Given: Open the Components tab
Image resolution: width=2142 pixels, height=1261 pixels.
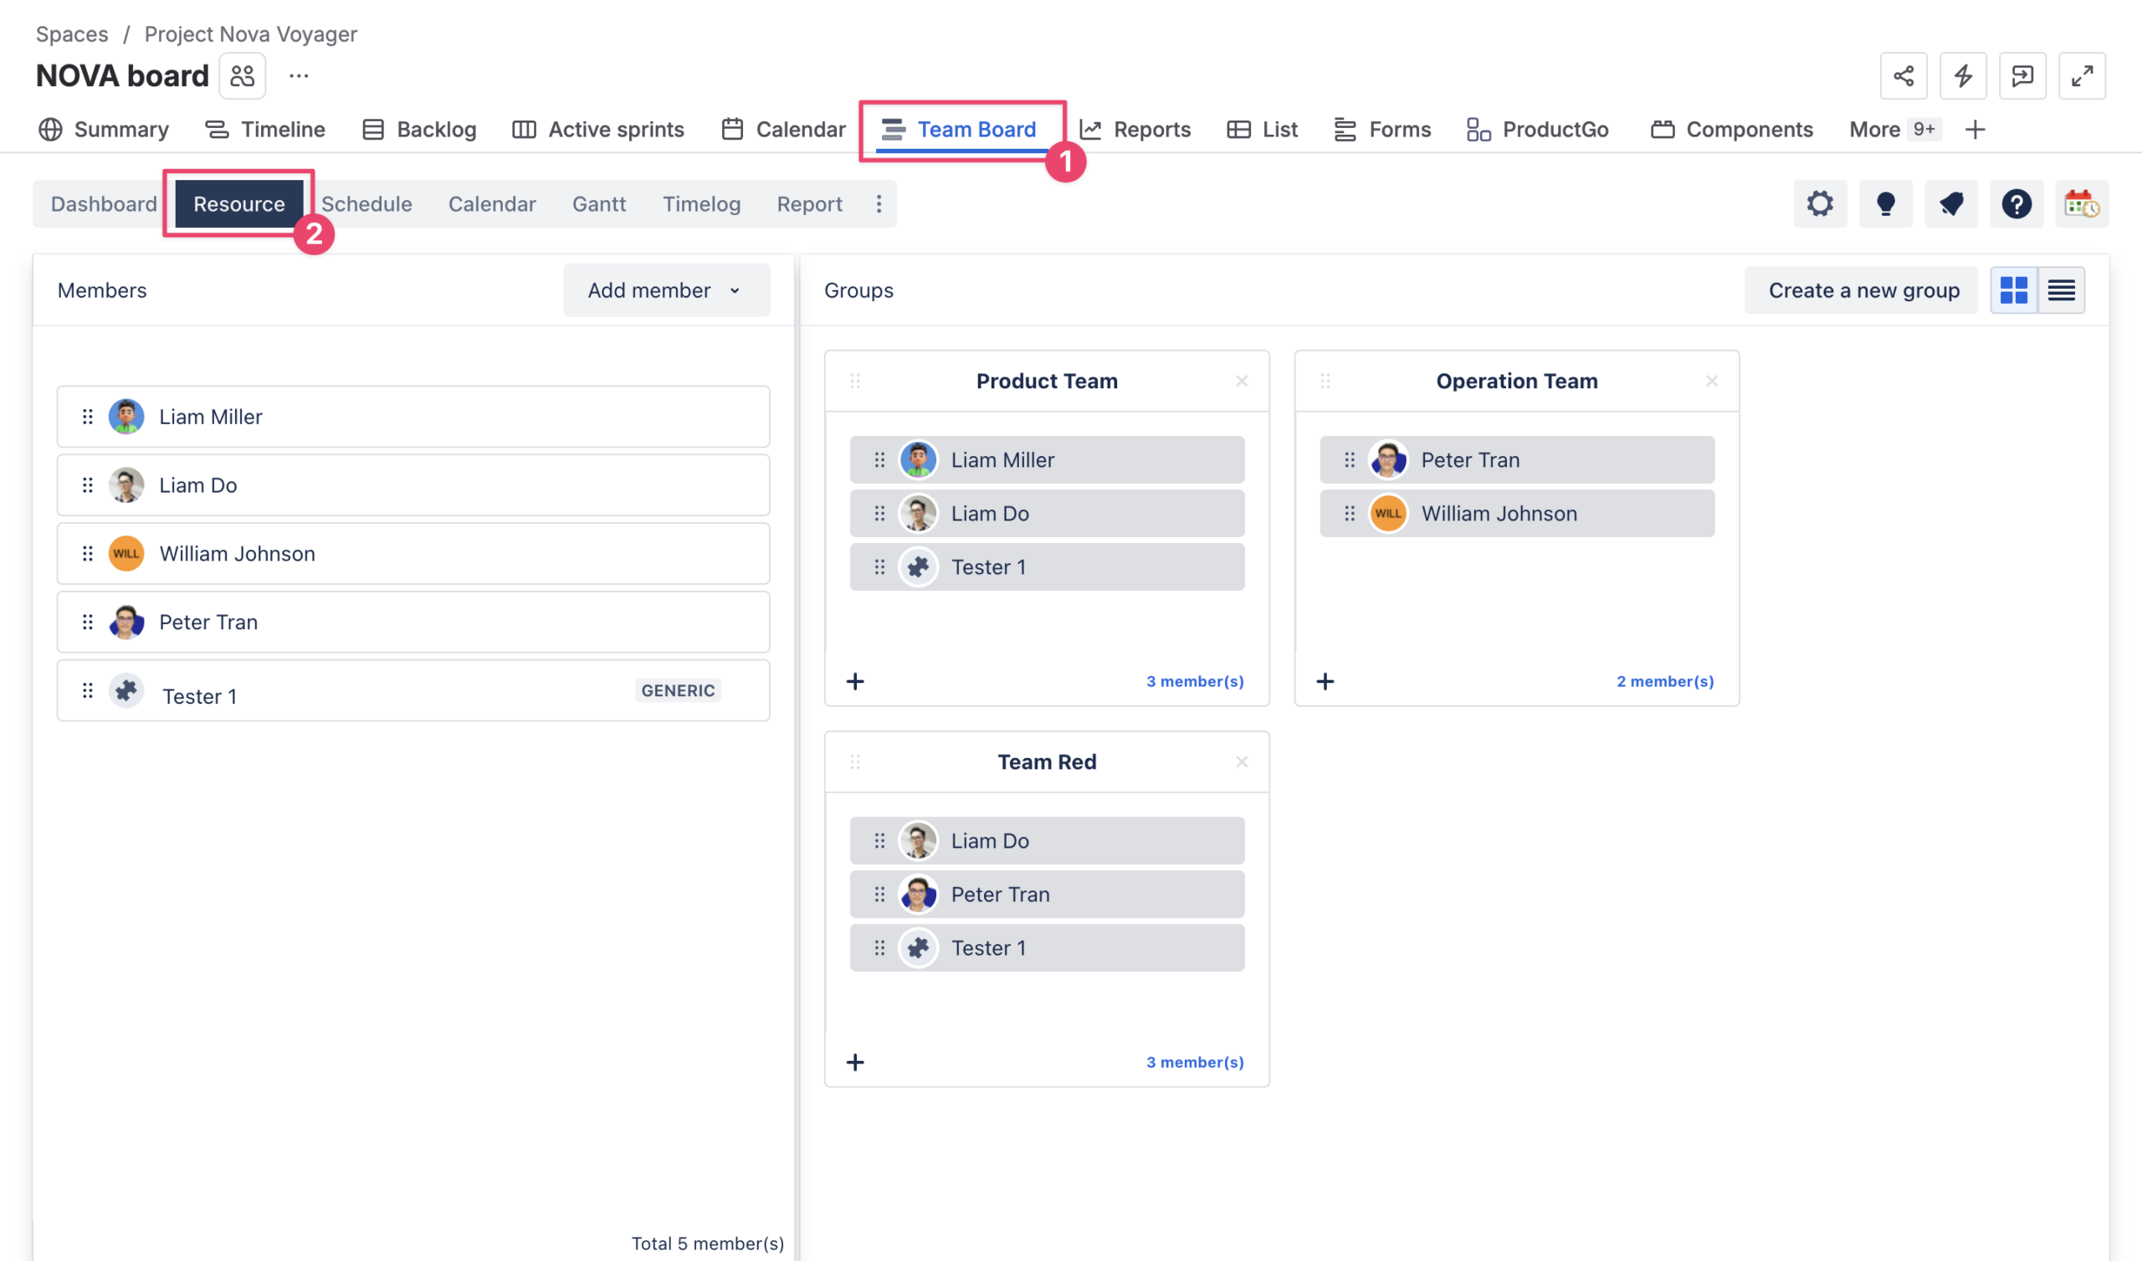Looking at the screenshot, I should [x=1731, y=129].
